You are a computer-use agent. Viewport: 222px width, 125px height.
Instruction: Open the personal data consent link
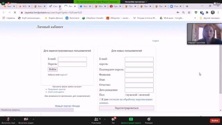tap(126, 101)
